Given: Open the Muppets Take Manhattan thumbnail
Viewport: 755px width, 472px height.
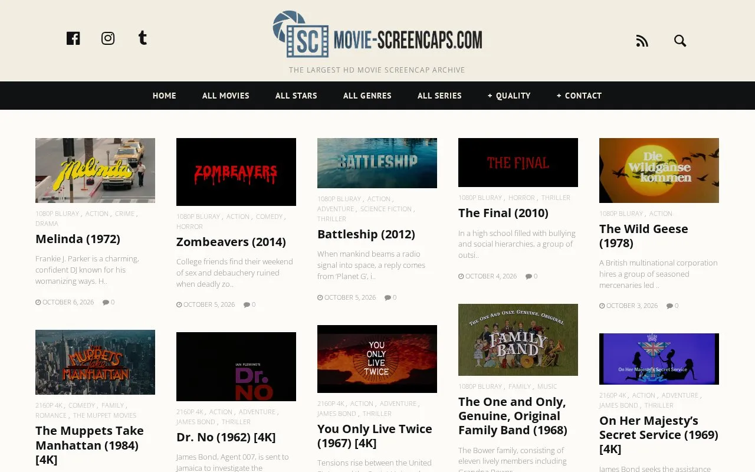Looking at the screenshot, I should [95, 362].
